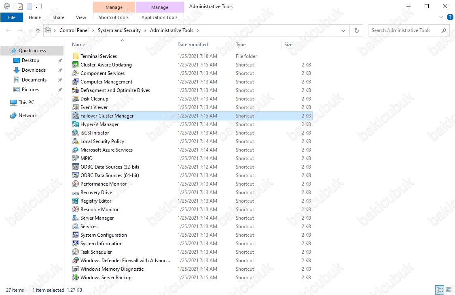Click the Registry Editor icon

click(x=76, y=201)
